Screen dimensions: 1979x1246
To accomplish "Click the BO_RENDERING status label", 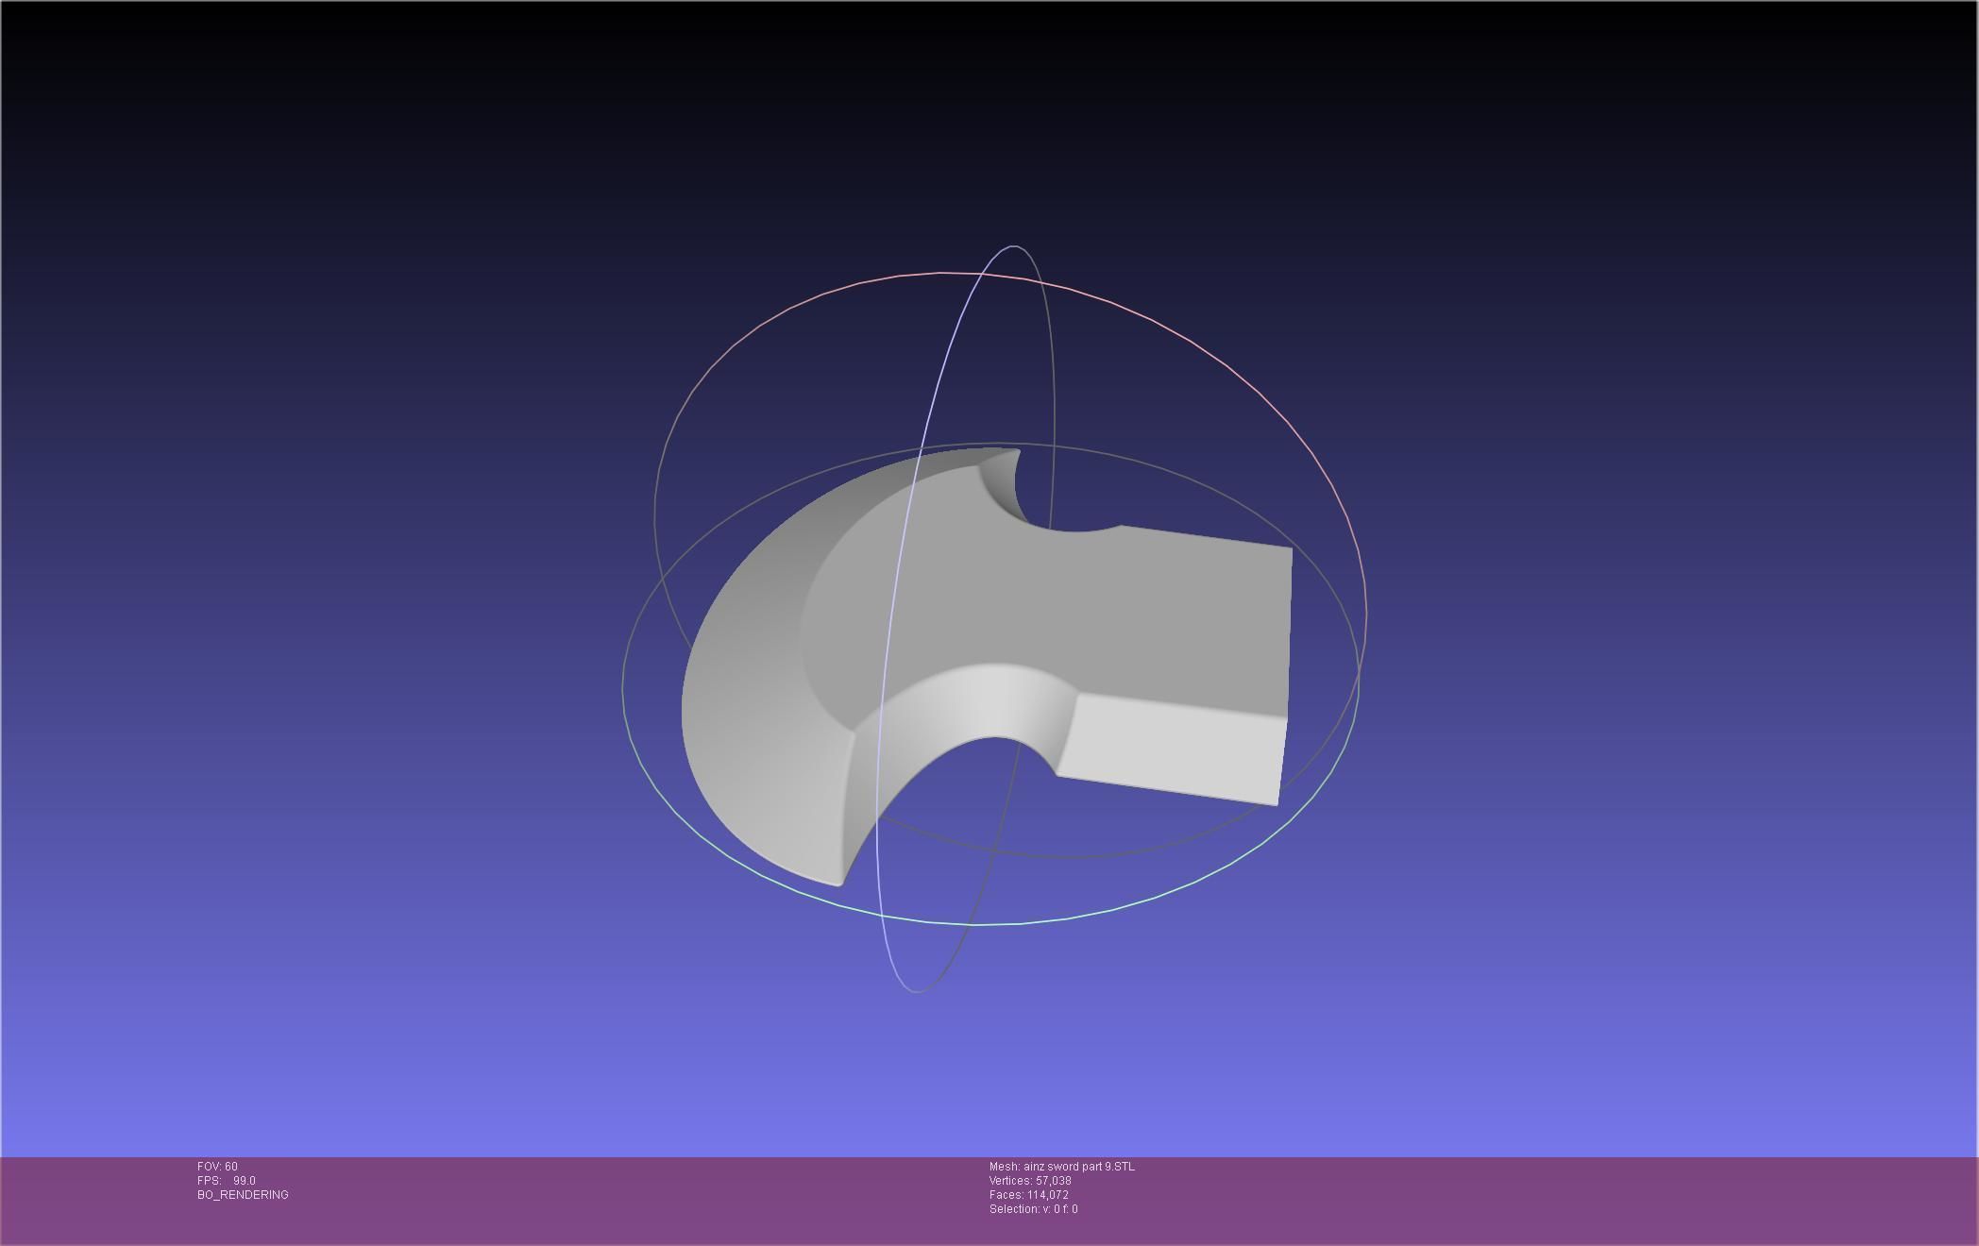I will pos(243,1195).
